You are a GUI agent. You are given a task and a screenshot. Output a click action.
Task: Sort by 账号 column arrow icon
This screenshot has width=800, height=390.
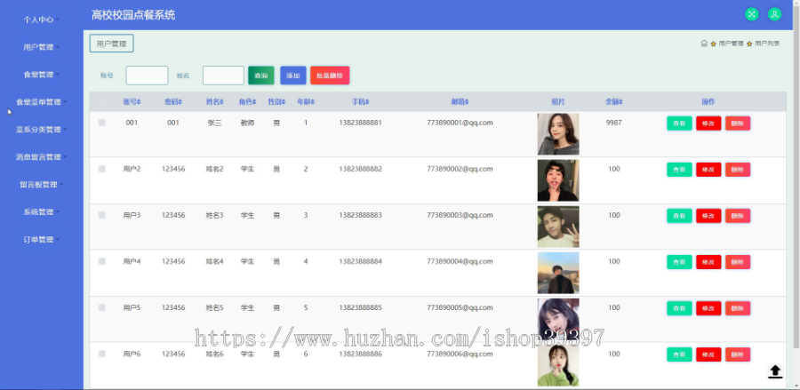(139, 102)
